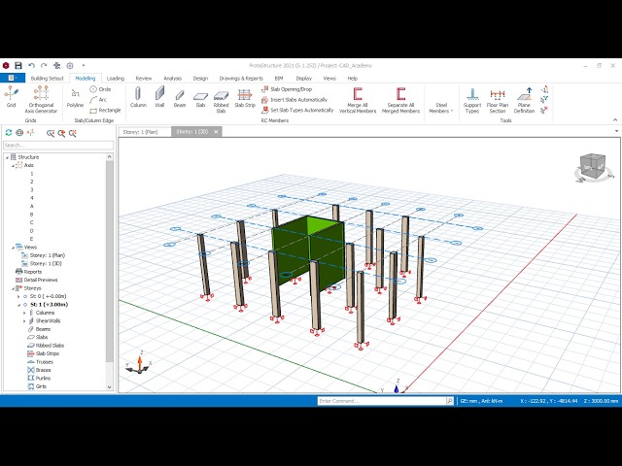Select Trusses in the structure tree
Image resolution: width=622 pixels, height=466 pixels.
point(44,362)
